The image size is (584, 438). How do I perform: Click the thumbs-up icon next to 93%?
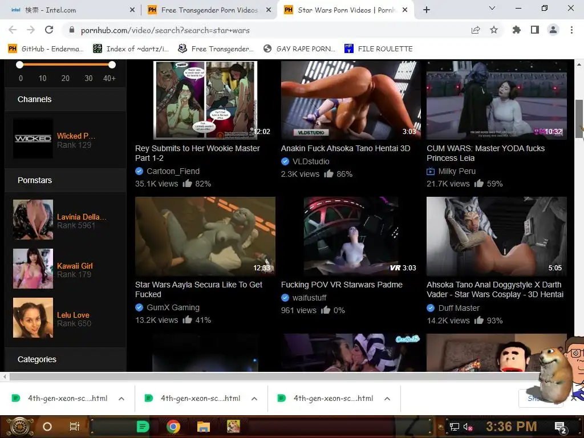click(478, 321)
